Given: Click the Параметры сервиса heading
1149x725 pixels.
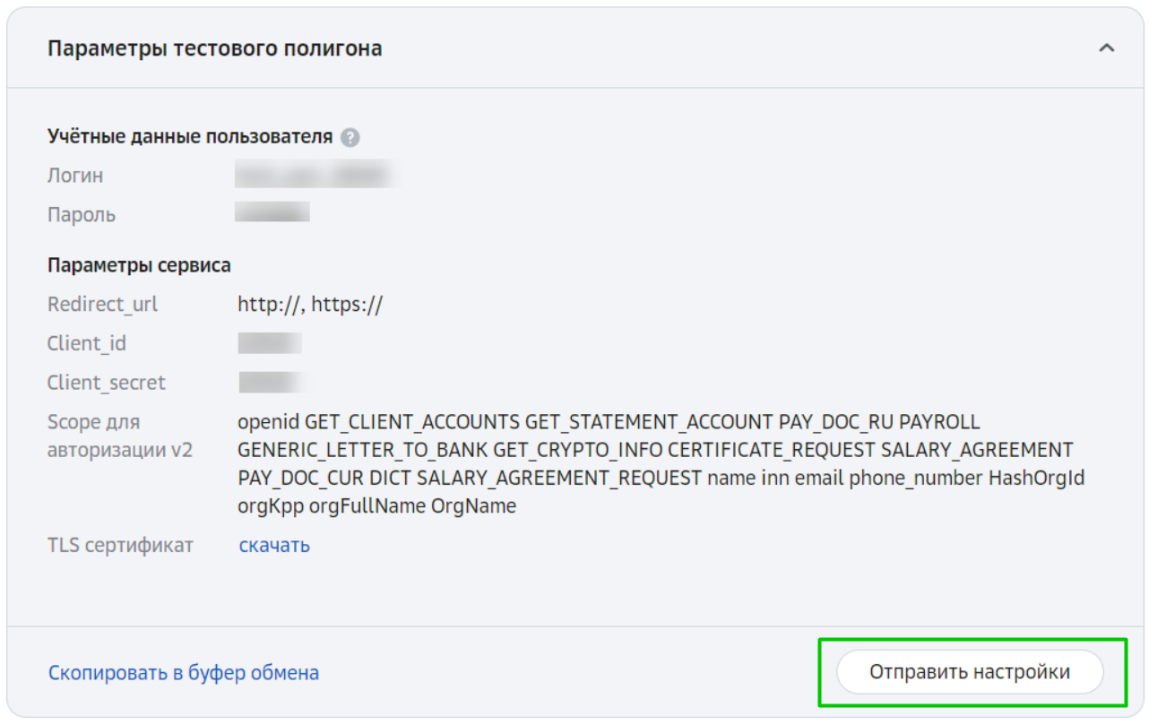Looking at the screenshot, I should (x=139, y=265).
